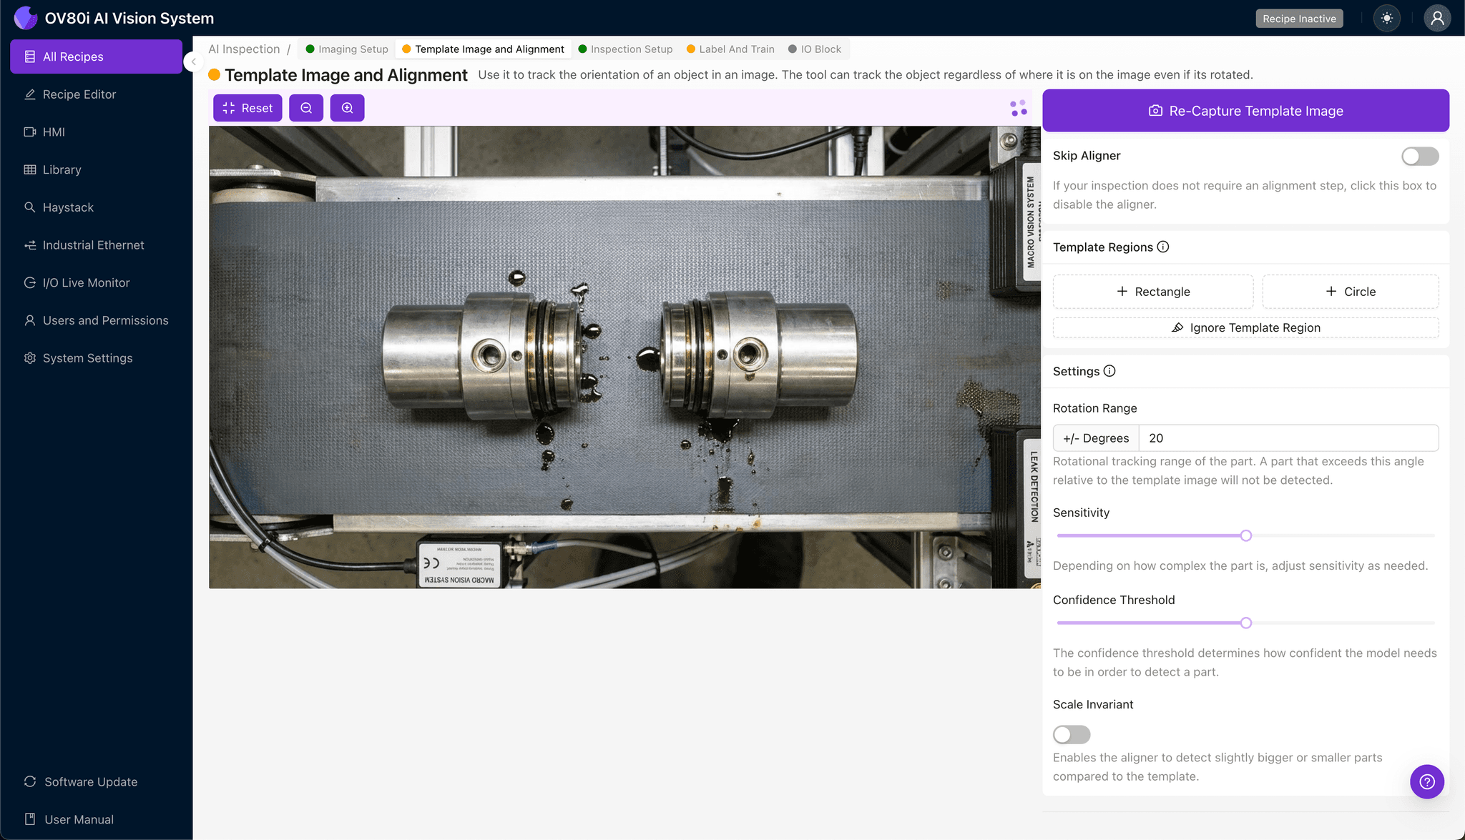Turn on Scale Invariant
The image size is (1465, 840).
click(x=1071, y=734)
